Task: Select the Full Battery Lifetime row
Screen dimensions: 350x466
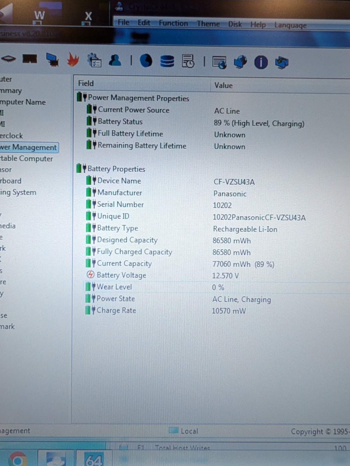Action: pos(130,134)
